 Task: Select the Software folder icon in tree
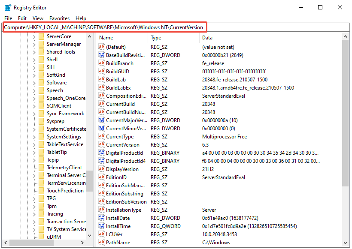point(41,83)
